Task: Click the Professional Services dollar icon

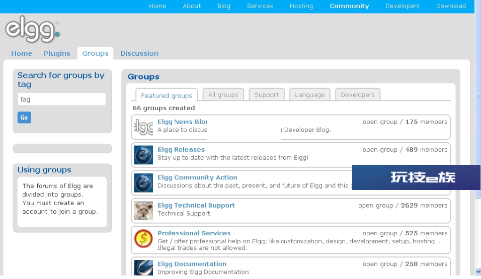Action: 143,238
